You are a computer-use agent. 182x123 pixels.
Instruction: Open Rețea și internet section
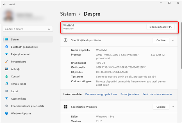point(20,54)
